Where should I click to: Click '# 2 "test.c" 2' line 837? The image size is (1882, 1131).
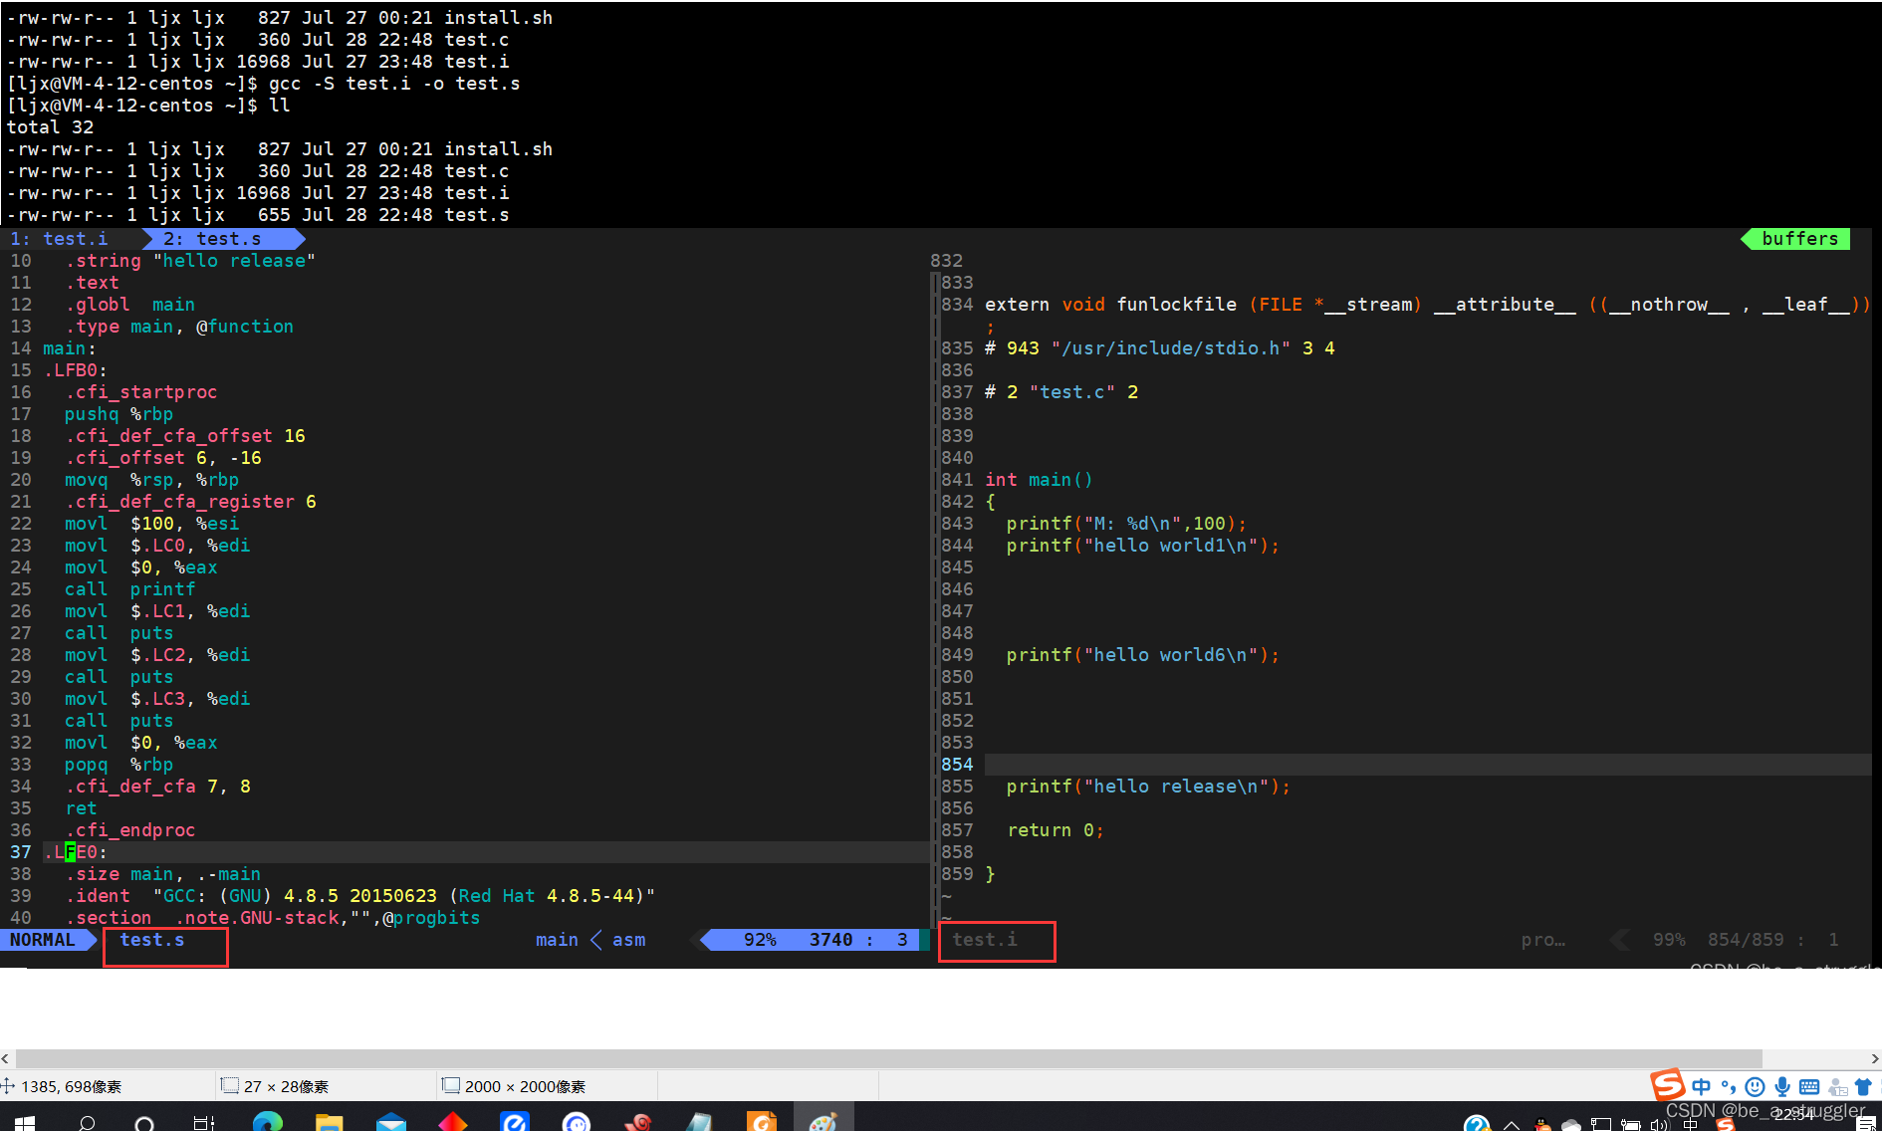coord(1061,392)
